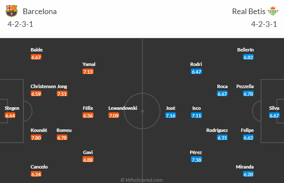Open Jong's 7.51 rating badge
This screenshot has height=183, width=284.
[62, 94]
